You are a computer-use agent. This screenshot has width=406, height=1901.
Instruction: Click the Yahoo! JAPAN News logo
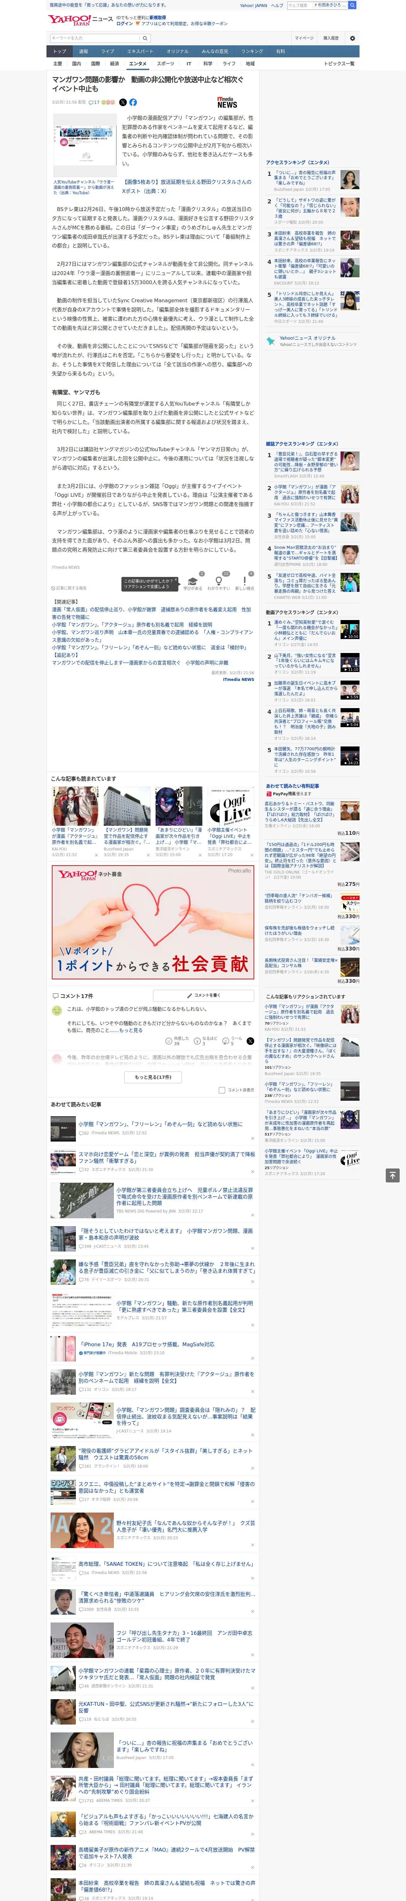point(81,20)
